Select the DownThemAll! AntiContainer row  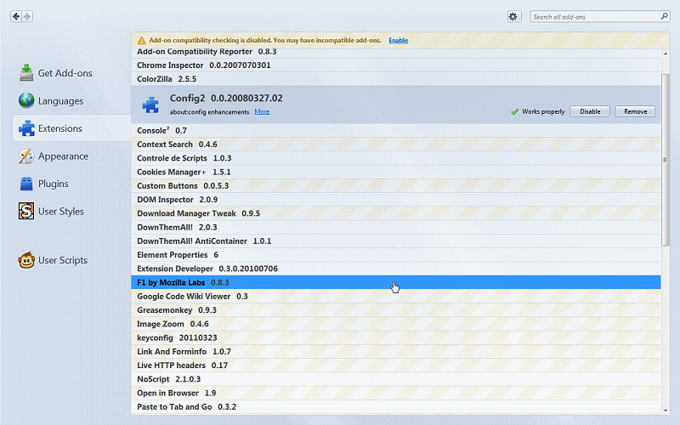point(396,241)
